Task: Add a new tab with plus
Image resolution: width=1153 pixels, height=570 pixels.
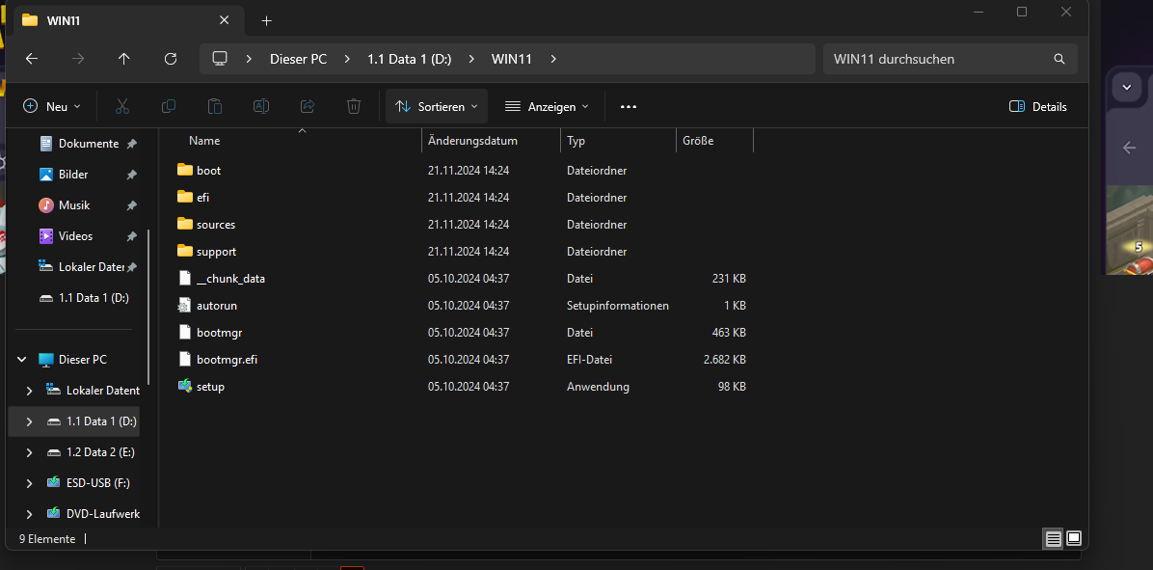Action: tap(266, 20)
